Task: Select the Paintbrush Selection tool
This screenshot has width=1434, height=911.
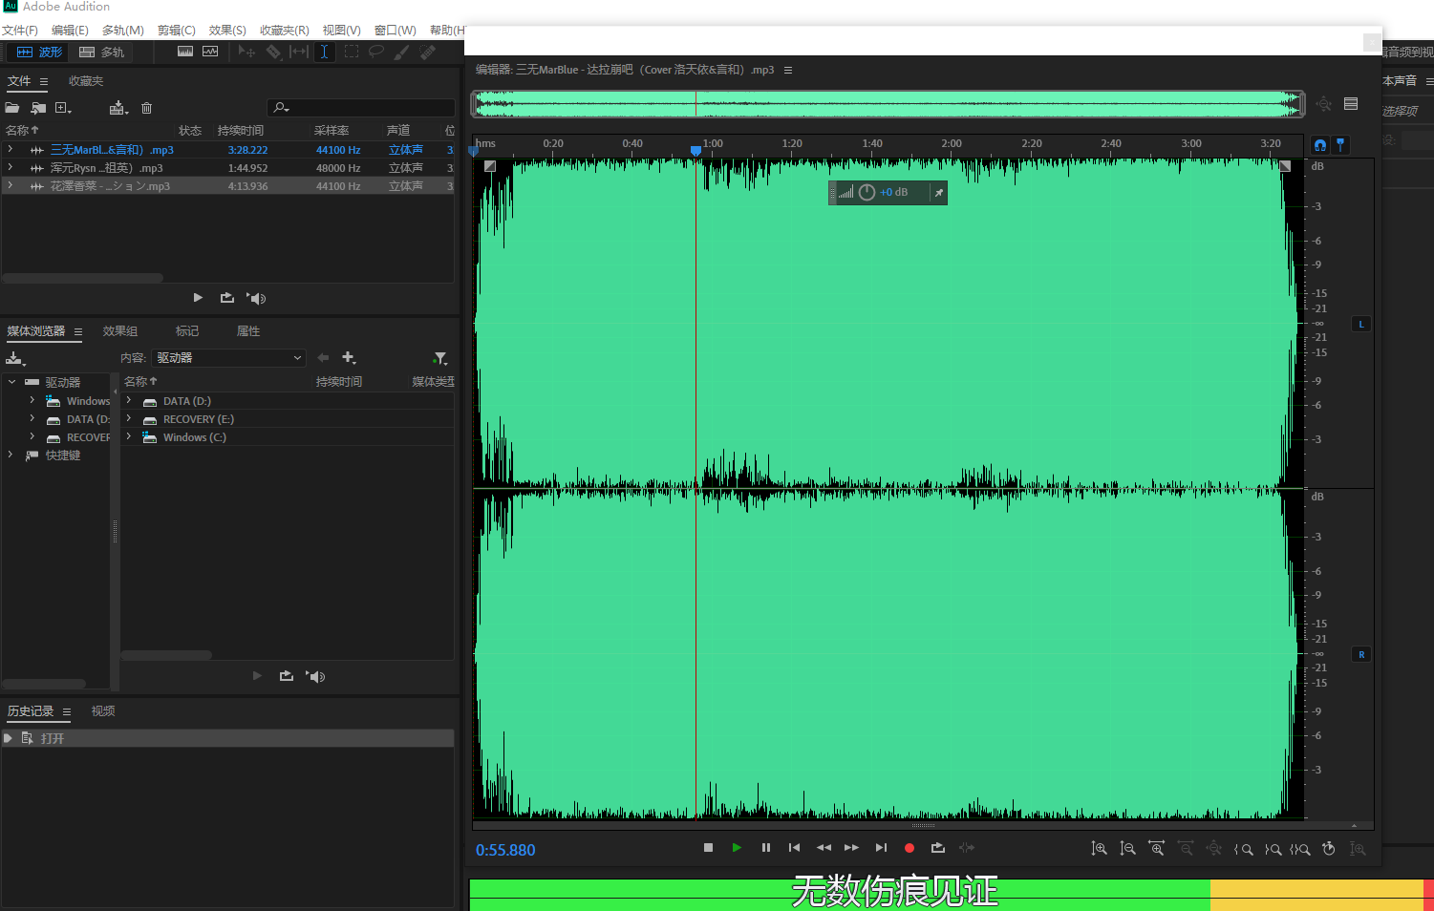Action: pyautogui.click(x=402, y=52)
